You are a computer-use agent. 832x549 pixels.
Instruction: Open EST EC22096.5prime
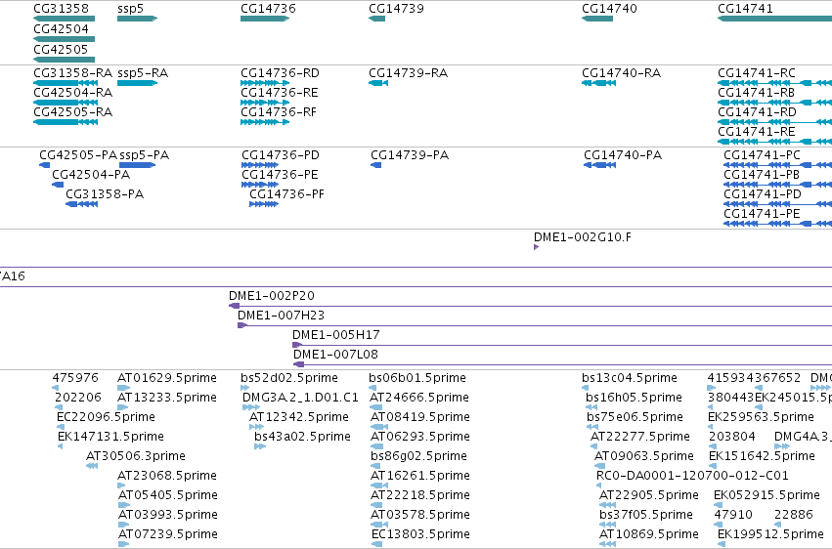pos(61,428)
